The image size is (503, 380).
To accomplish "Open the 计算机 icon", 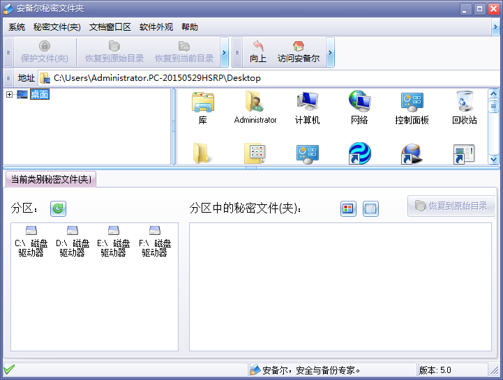I will click(x=307, y=107).
